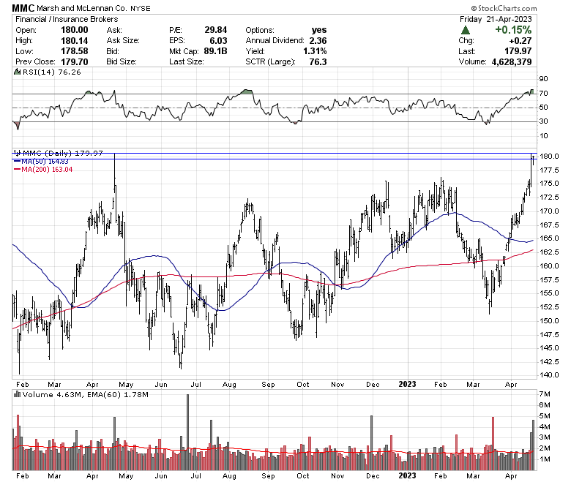Screen dimensions: 571x482
Task: Click the Chg value '+0.27'
Action: tap(520, 40)
